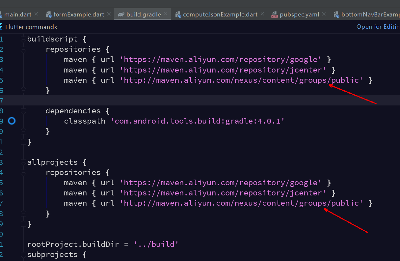Image resolution: width=400 pixels, height=261 pixels.
Task: Close the build.gradle tab
Action: pos(165,14)
